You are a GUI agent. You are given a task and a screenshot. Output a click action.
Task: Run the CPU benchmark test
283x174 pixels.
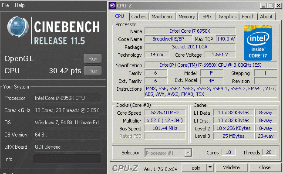(93, 71)
